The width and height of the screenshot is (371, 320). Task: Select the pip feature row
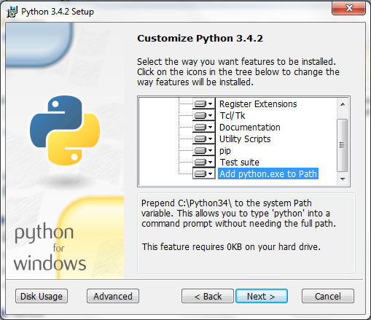(225, 151)
